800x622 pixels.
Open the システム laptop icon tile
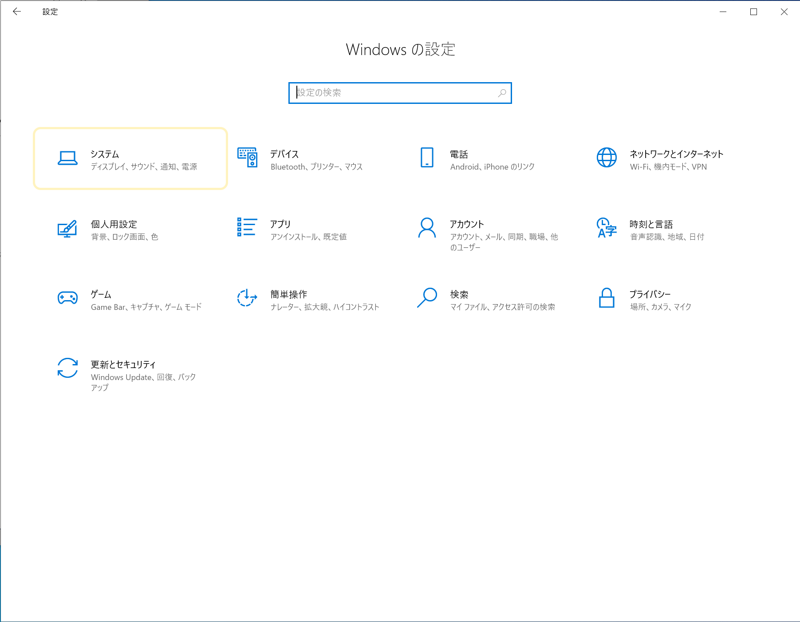(x=130, y=158)
